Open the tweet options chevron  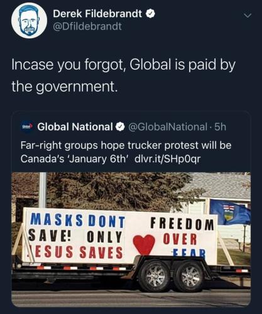pos(248,16)
